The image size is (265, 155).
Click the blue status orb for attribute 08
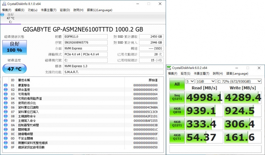(x=6, y=116)
